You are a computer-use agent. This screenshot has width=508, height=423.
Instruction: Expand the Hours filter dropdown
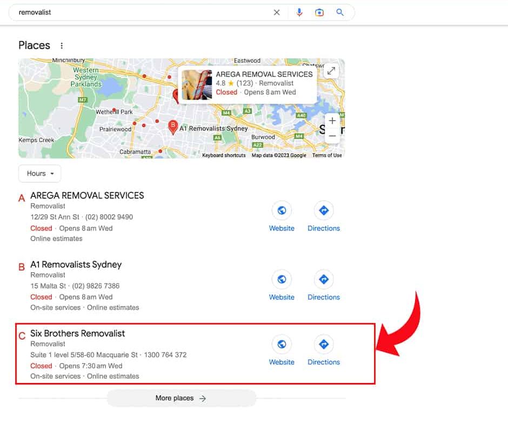(40, 174)
